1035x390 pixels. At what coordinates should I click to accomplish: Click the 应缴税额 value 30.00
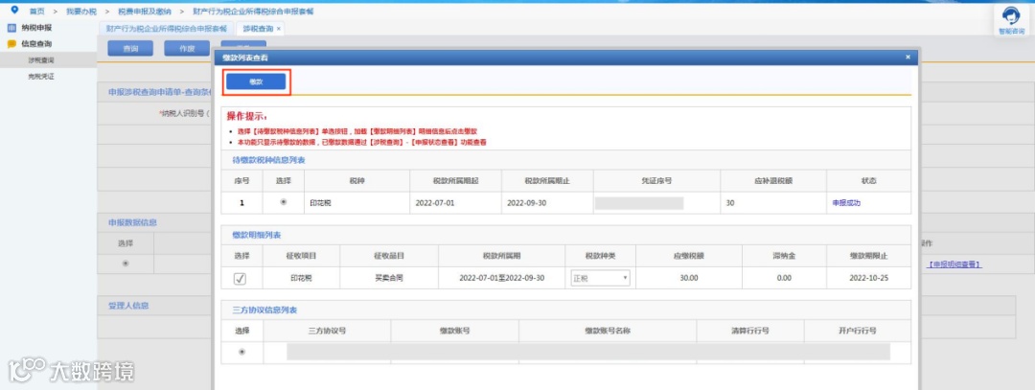pos(689,278)
